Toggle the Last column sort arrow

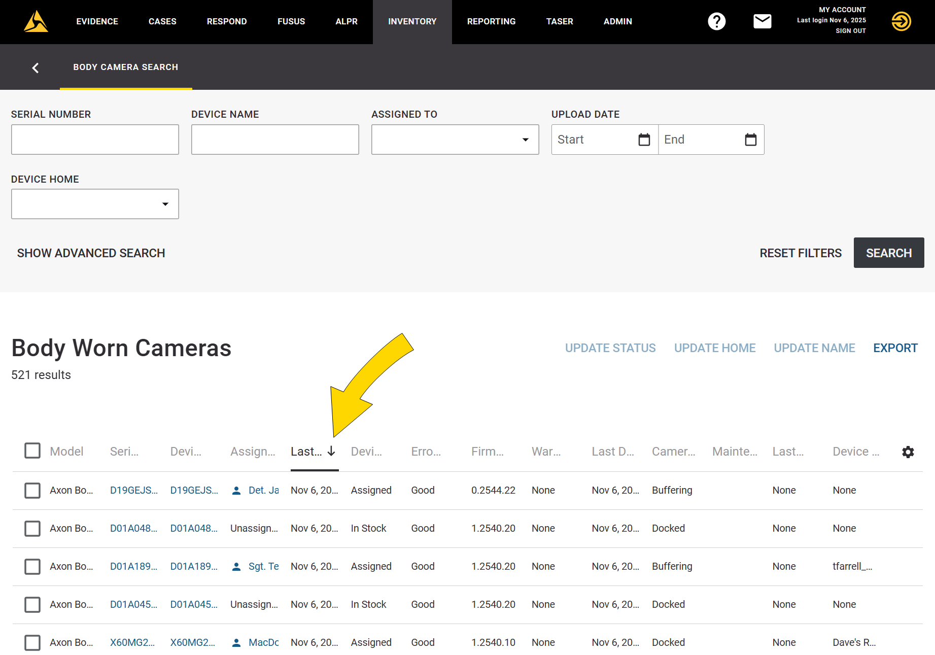(x=331, y=451)
